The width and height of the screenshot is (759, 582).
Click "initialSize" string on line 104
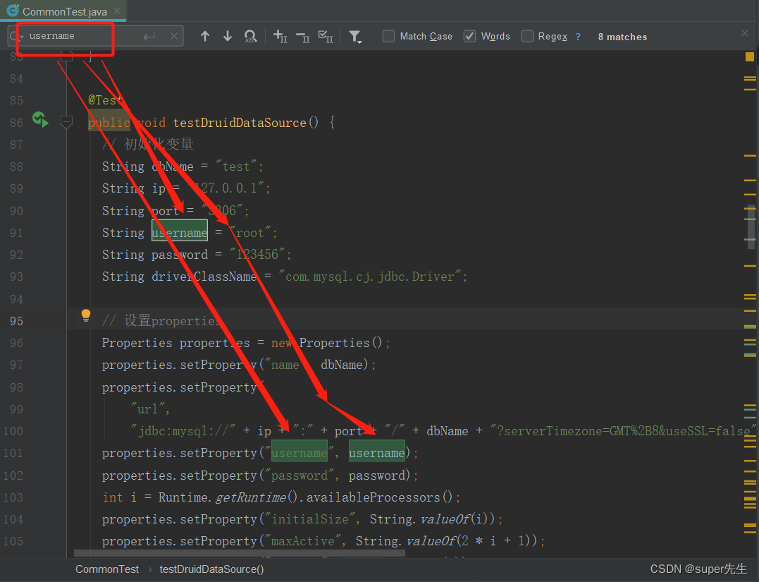(310, 519)
